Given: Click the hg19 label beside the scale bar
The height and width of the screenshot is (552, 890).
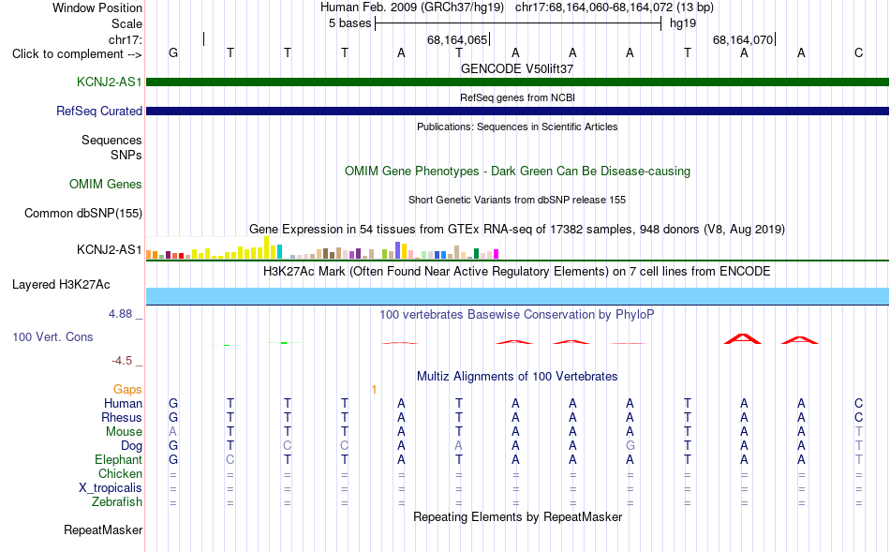Looking at the screenshot, I should click(683, 23).
